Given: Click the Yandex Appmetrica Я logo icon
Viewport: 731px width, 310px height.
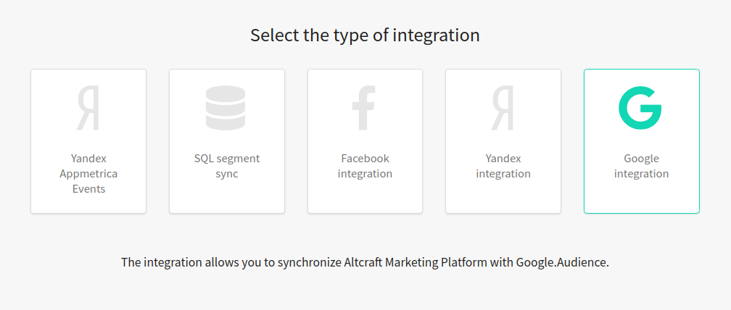Looking at the screenshot, I should pos(88,108).
